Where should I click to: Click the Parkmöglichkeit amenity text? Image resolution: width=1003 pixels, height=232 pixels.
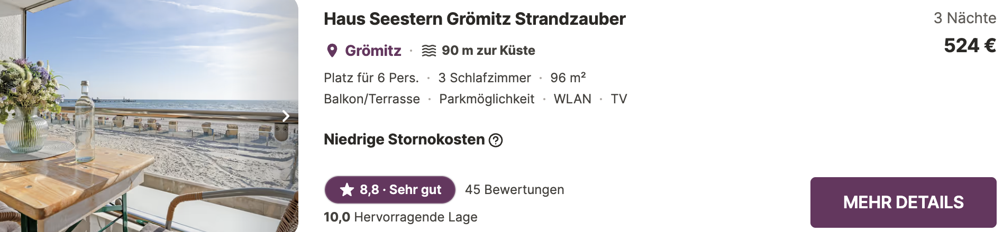tap(487, 99)
